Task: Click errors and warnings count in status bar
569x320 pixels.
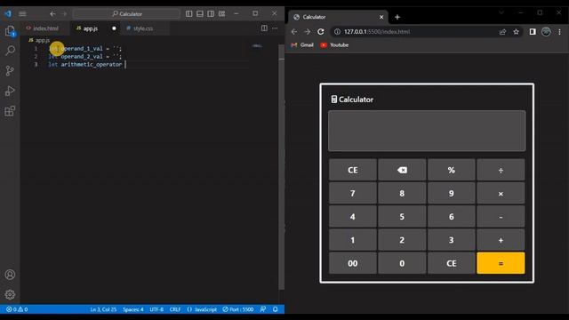Action: (17, 309)
